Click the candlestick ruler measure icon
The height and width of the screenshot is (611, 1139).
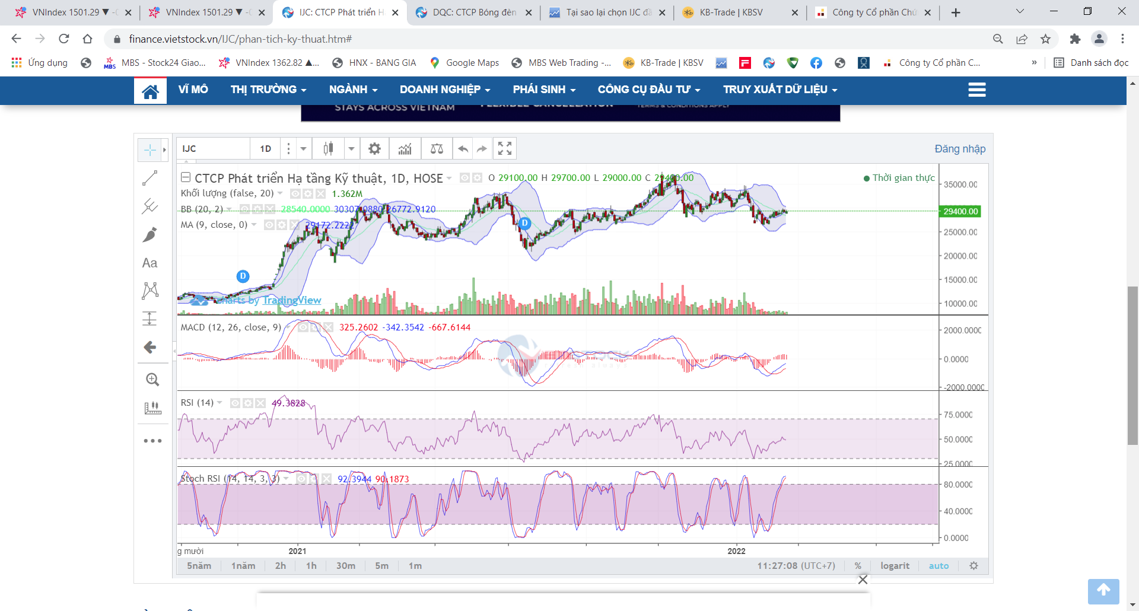pyautogui.click(x=152, y=408)
